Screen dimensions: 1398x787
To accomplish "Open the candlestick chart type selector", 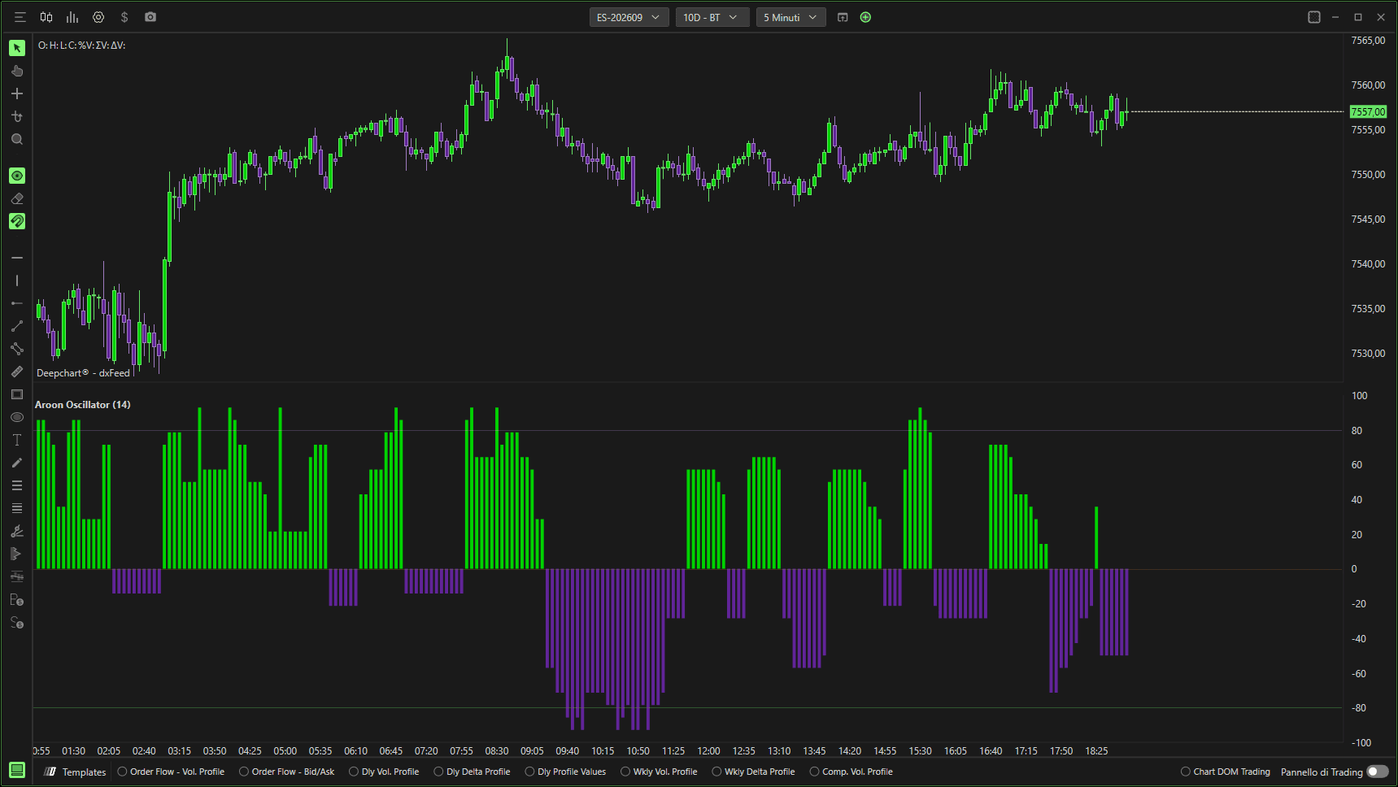I will click(46, 17).
